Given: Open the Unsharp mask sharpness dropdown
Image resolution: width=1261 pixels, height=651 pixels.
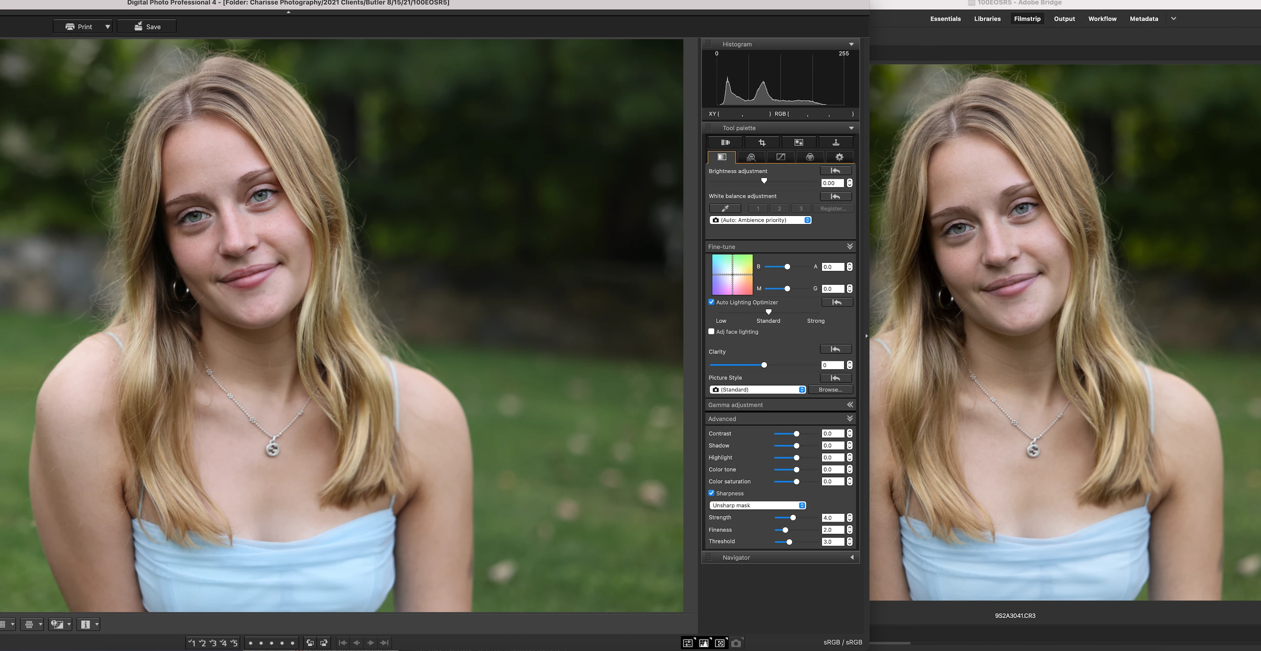Looking at the screenshot, I should click(757, 505).
